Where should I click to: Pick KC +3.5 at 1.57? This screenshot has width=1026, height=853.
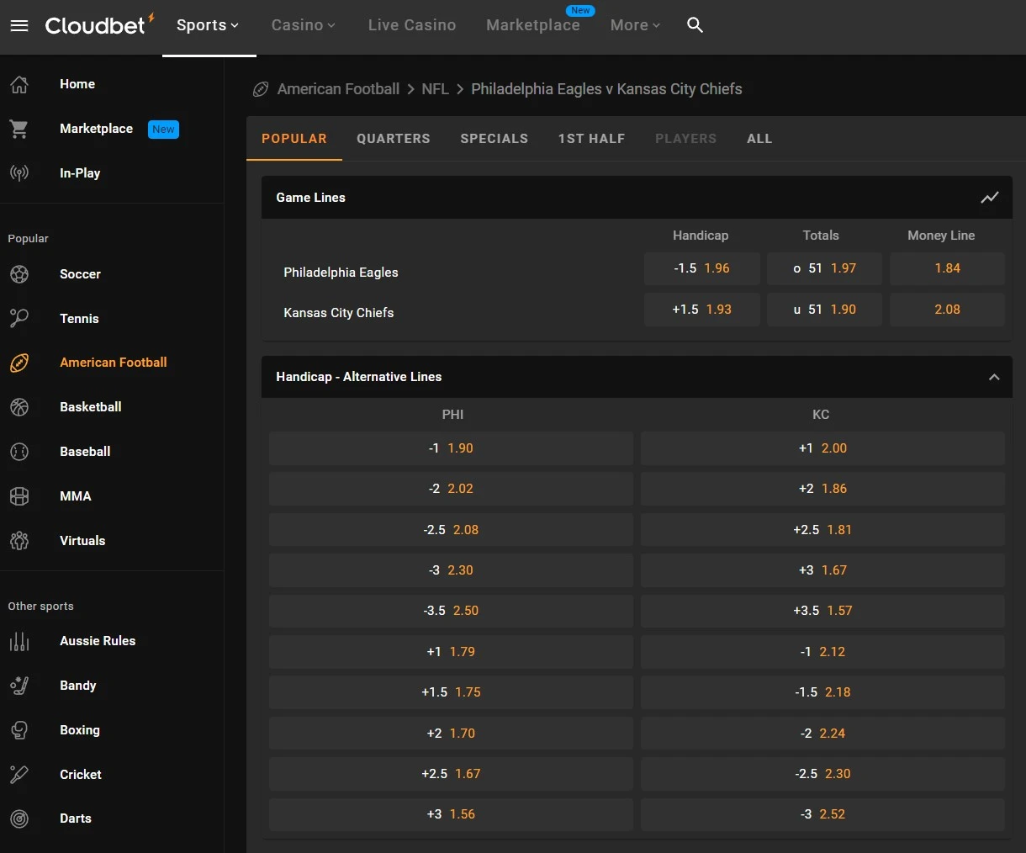822,611
